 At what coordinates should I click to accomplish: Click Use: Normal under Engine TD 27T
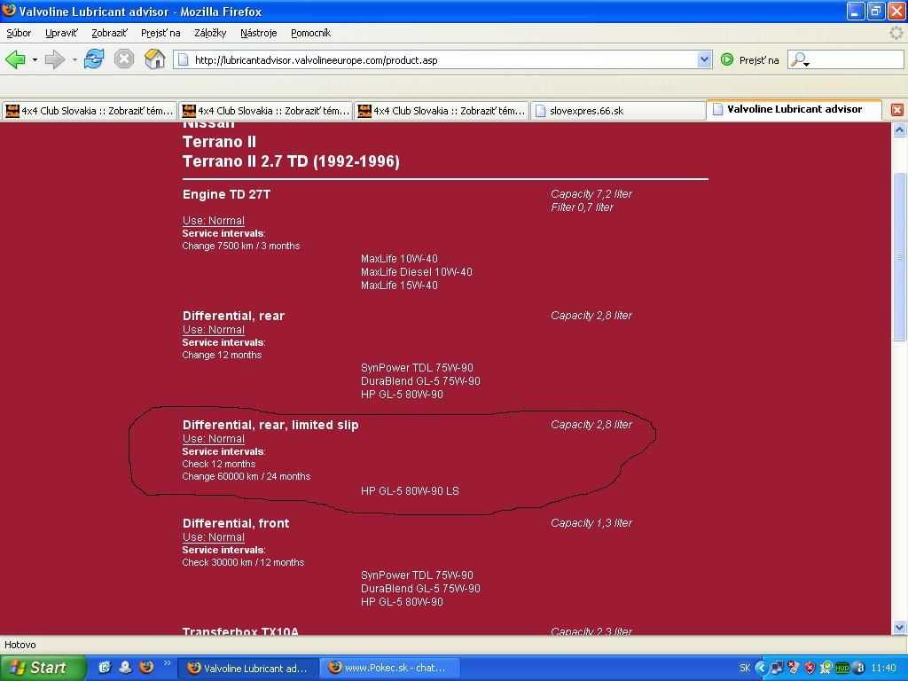point(213,221)
